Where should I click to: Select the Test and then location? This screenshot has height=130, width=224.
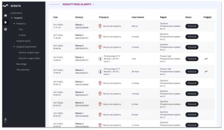click(x=23, y=70)
